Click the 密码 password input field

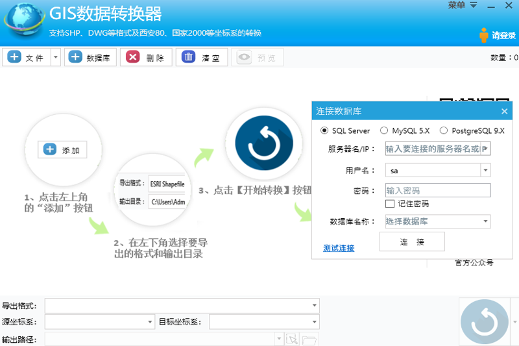438,190
